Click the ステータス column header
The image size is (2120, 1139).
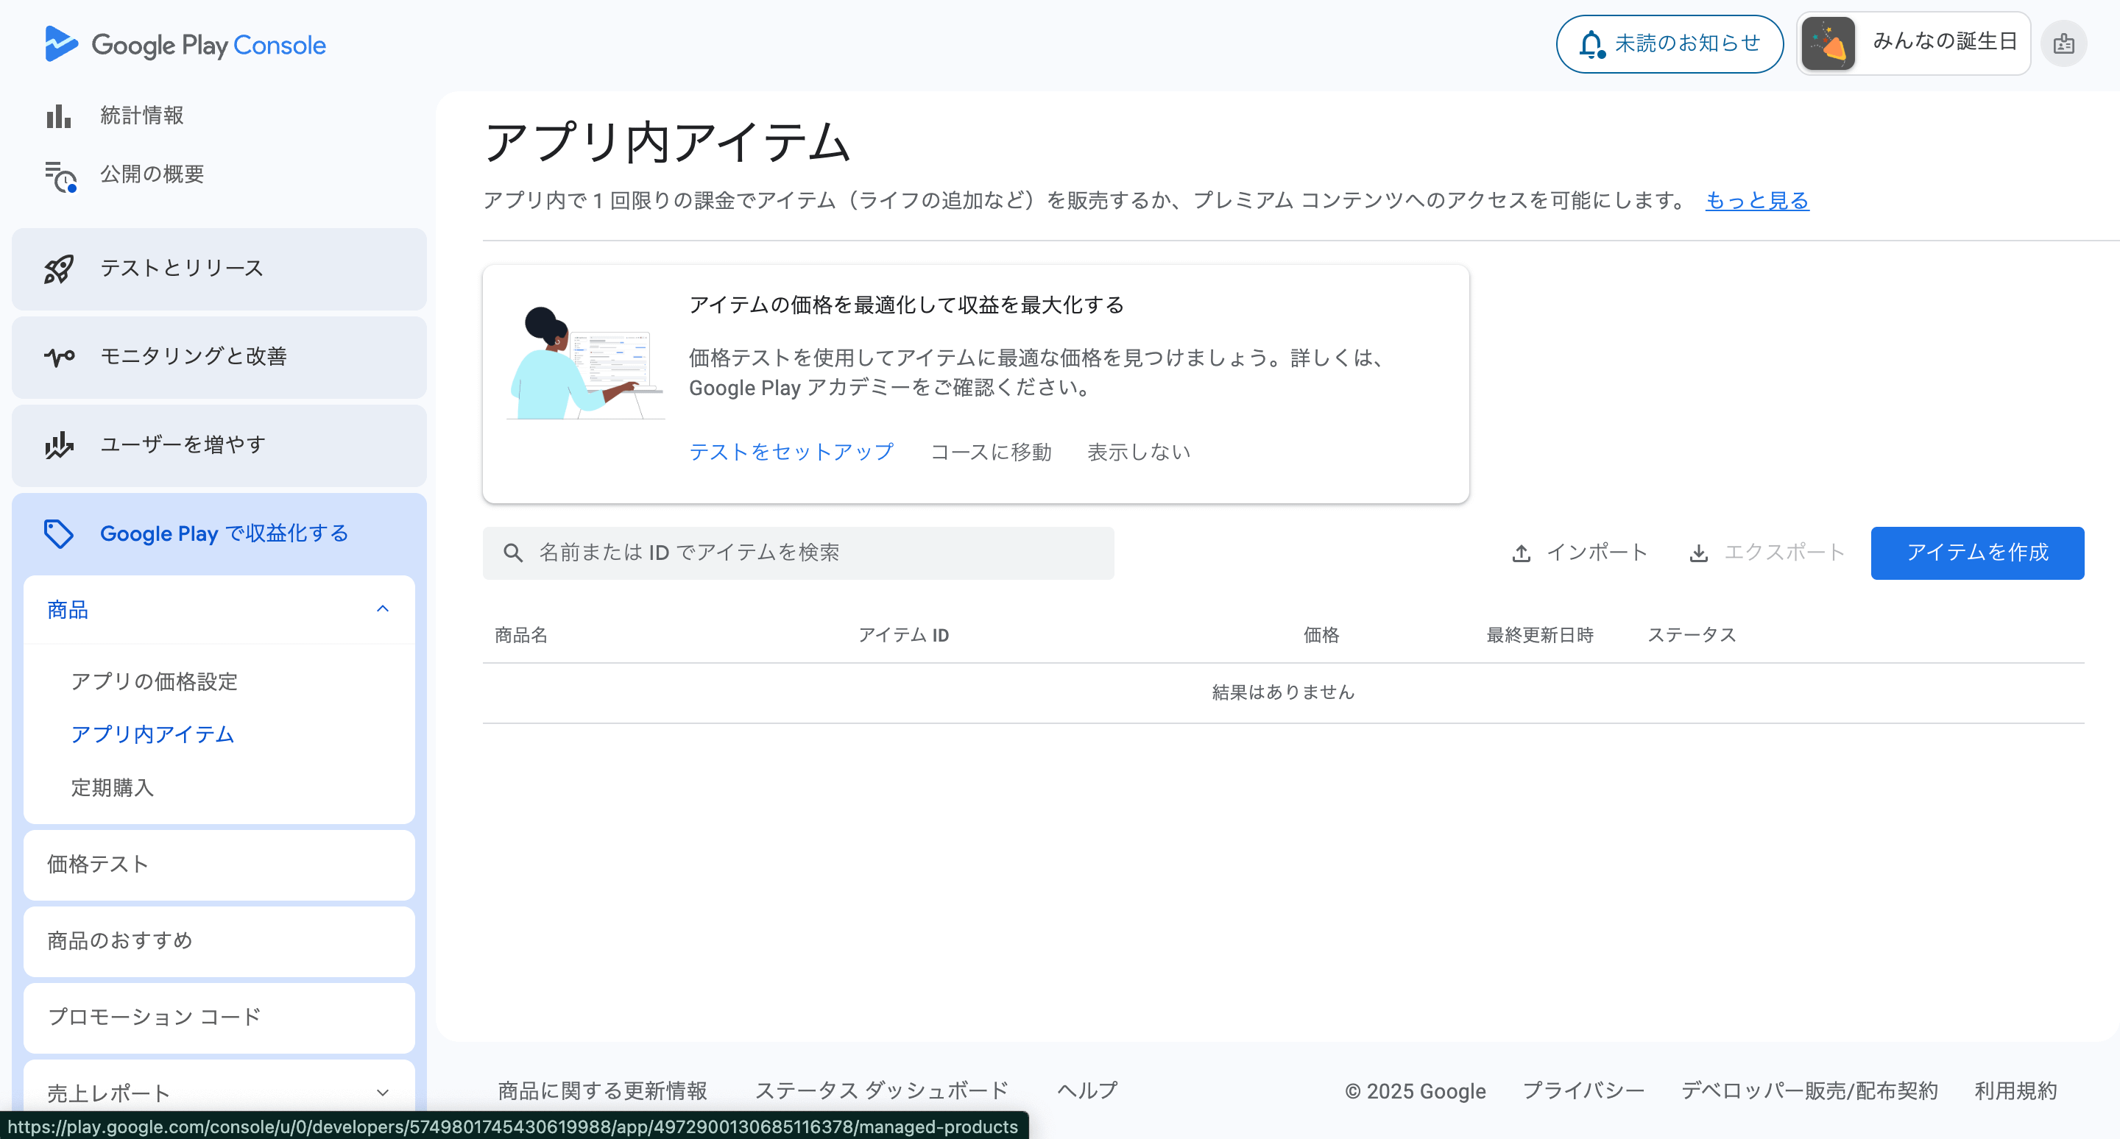pyautogui.click(x=1692, y=635)
